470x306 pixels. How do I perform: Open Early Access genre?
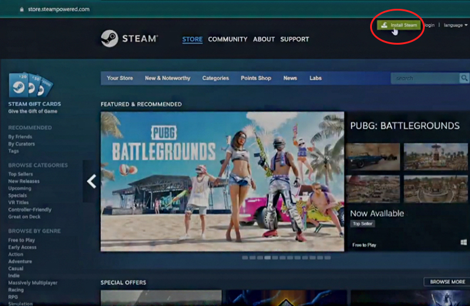coord(22,247)
